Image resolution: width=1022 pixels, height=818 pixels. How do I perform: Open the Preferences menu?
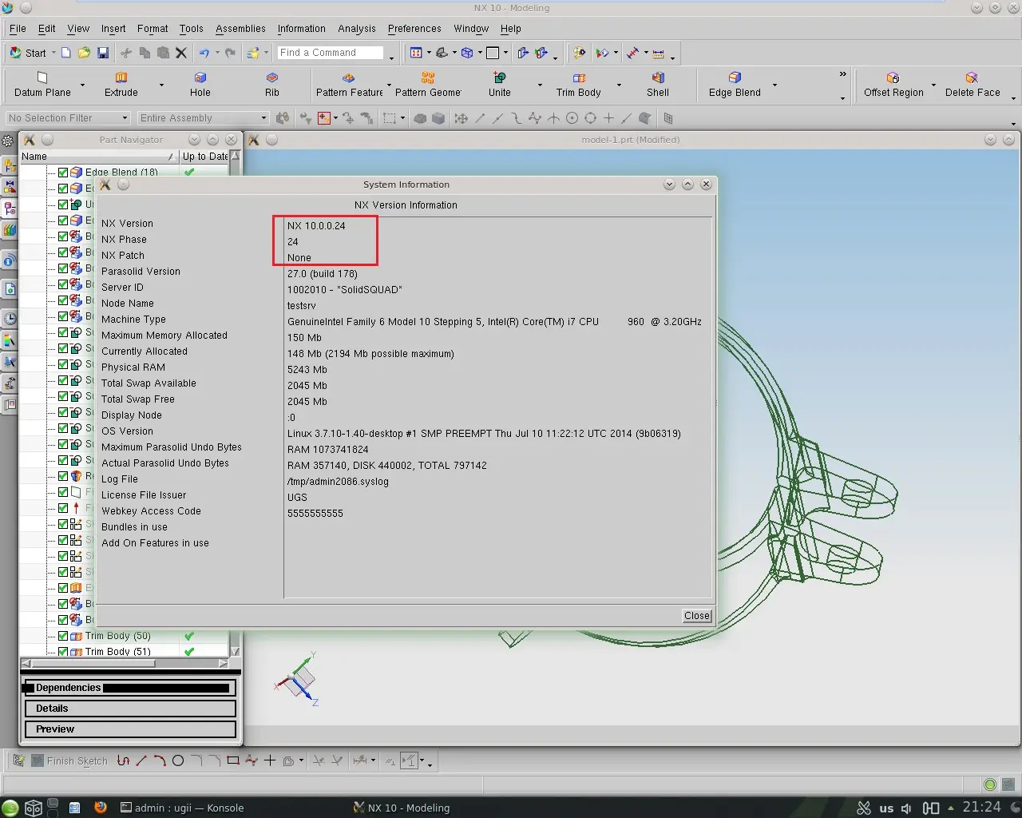coord(414,29)
